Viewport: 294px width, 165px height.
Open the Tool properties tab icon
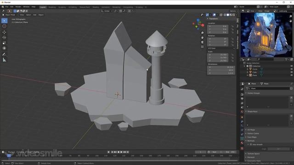242,89
